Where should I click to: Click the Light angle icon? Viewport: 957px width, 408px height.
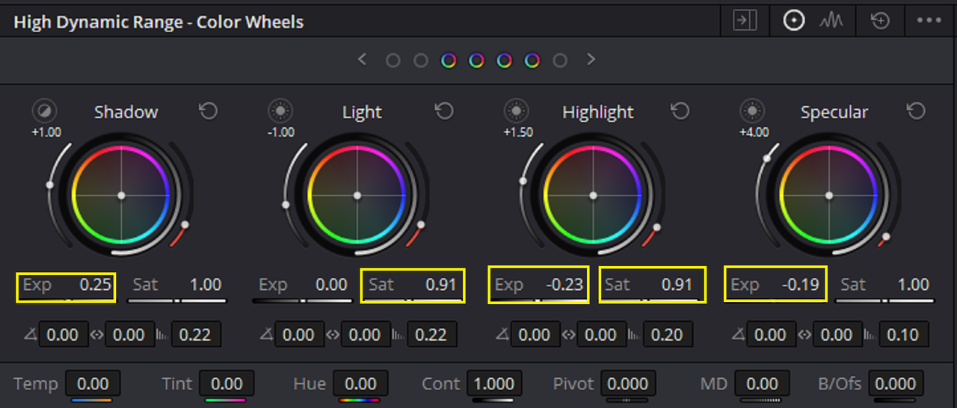(x=267, y=335)
